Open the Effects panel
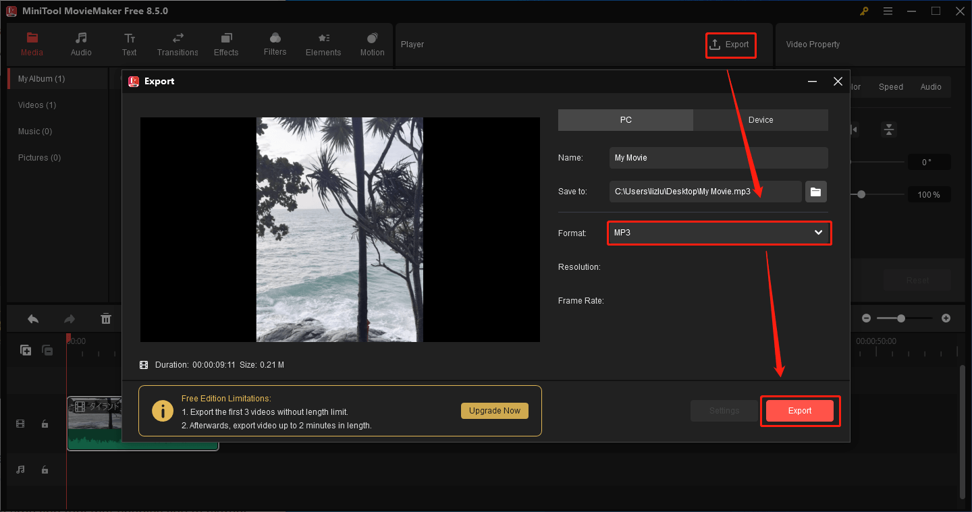 tap(226, 44)
